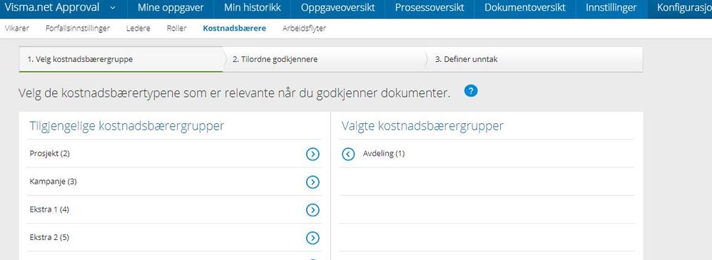Viewport: 712px width, 260px height.
Task: Go to step 3. Definer unntak
Action: (x=534, y=59)
